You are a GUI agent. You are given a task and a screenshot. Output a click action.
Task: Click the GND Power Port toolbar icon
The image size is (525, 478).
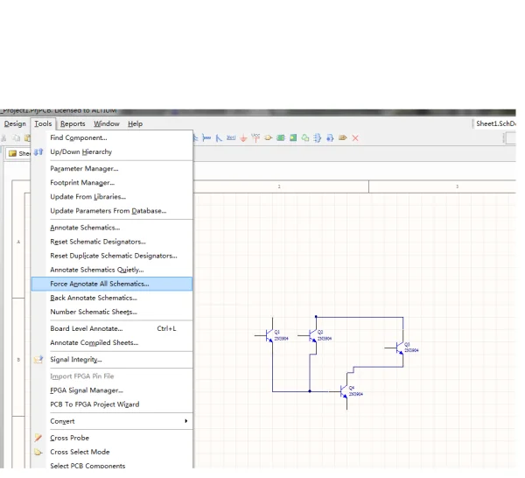[x=243, y=138]
